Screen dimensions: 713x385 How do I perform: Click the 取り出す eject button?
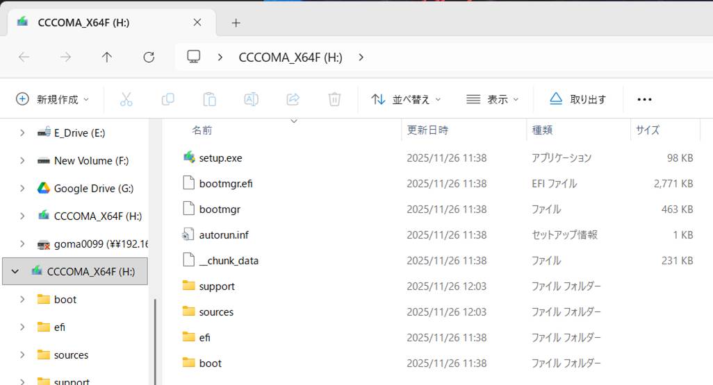coord(577,99)
